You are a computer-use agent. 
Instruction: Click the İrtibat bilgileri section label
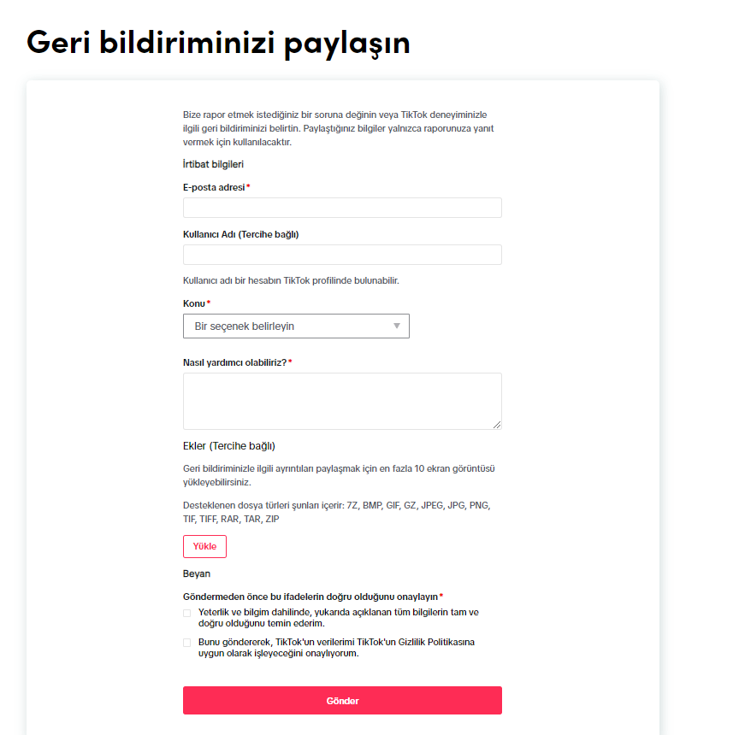(213, 163)
